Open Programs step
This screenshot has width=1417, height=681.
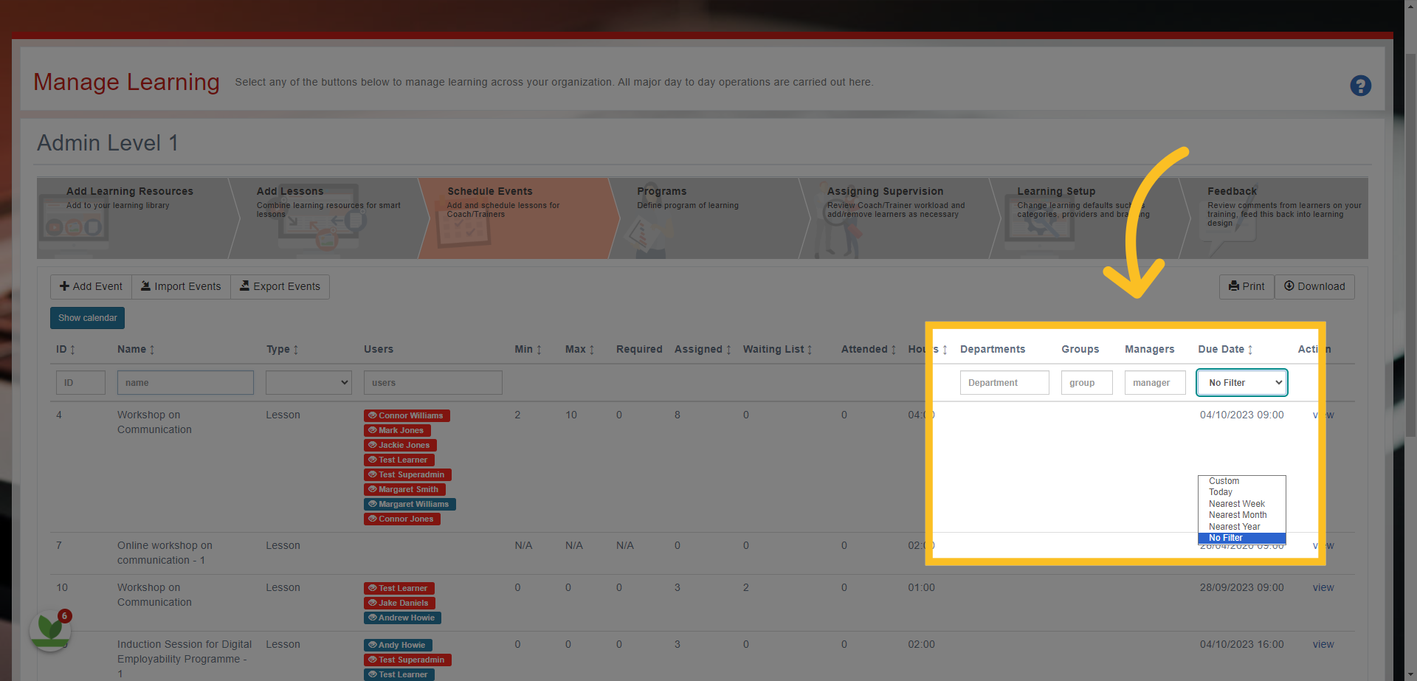pyautogui.click(x=708, y=218)
